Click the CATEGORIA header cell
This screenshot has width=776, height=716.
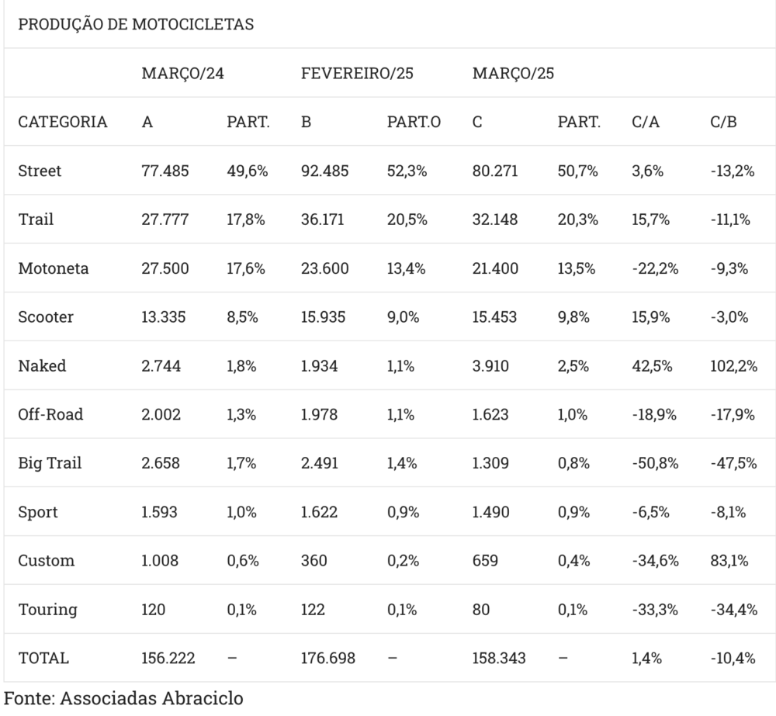click(63, 122)
